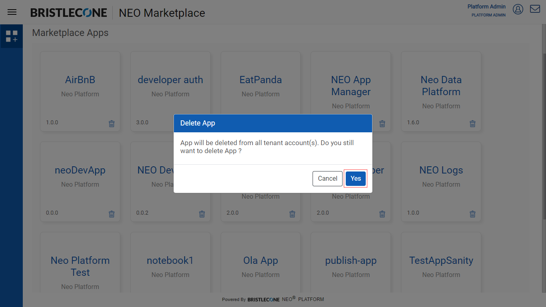546x307 pixels.
Task: Open the notebook1 app
Action: point(170,261)
